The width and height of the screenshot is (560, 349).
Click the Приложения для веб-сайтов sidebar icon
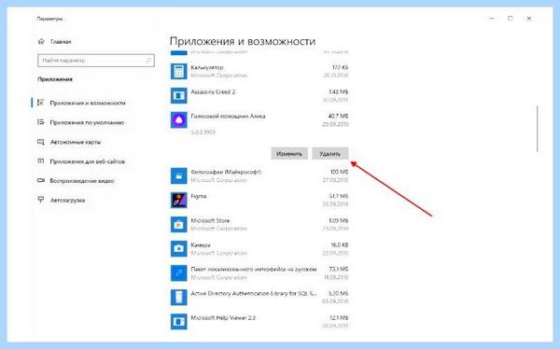point(41,161)
